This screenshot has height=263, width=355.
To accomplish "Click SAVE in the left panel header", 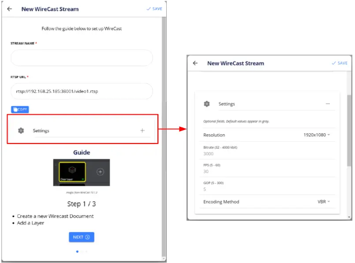I will pyautogui.click(x=154, y=9).
